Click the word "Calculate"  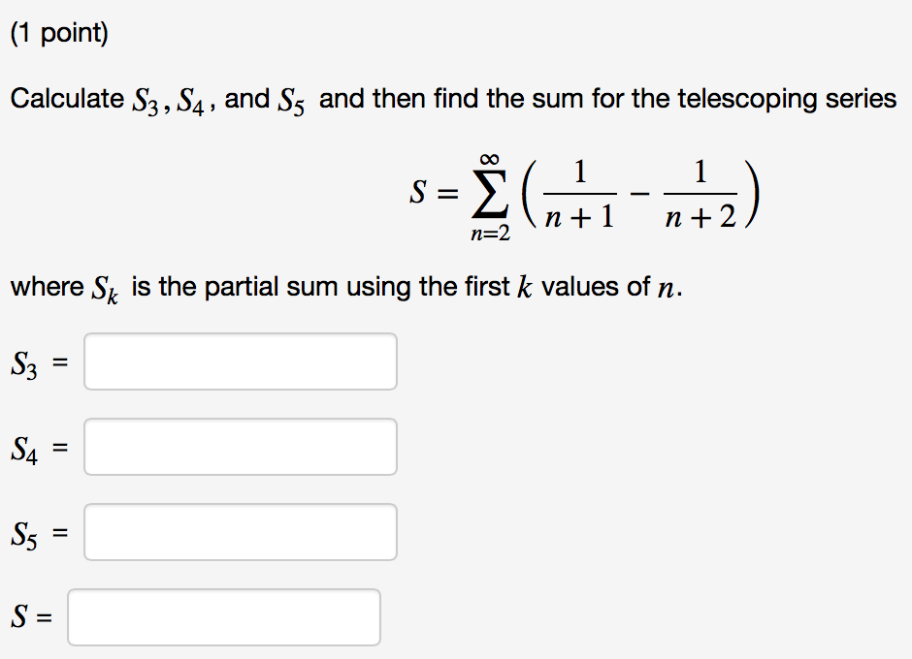(67, 99)
